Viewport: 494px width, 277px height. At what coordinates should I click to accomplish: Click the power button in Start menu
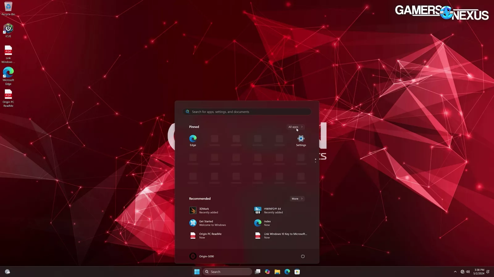click(303, 256)
